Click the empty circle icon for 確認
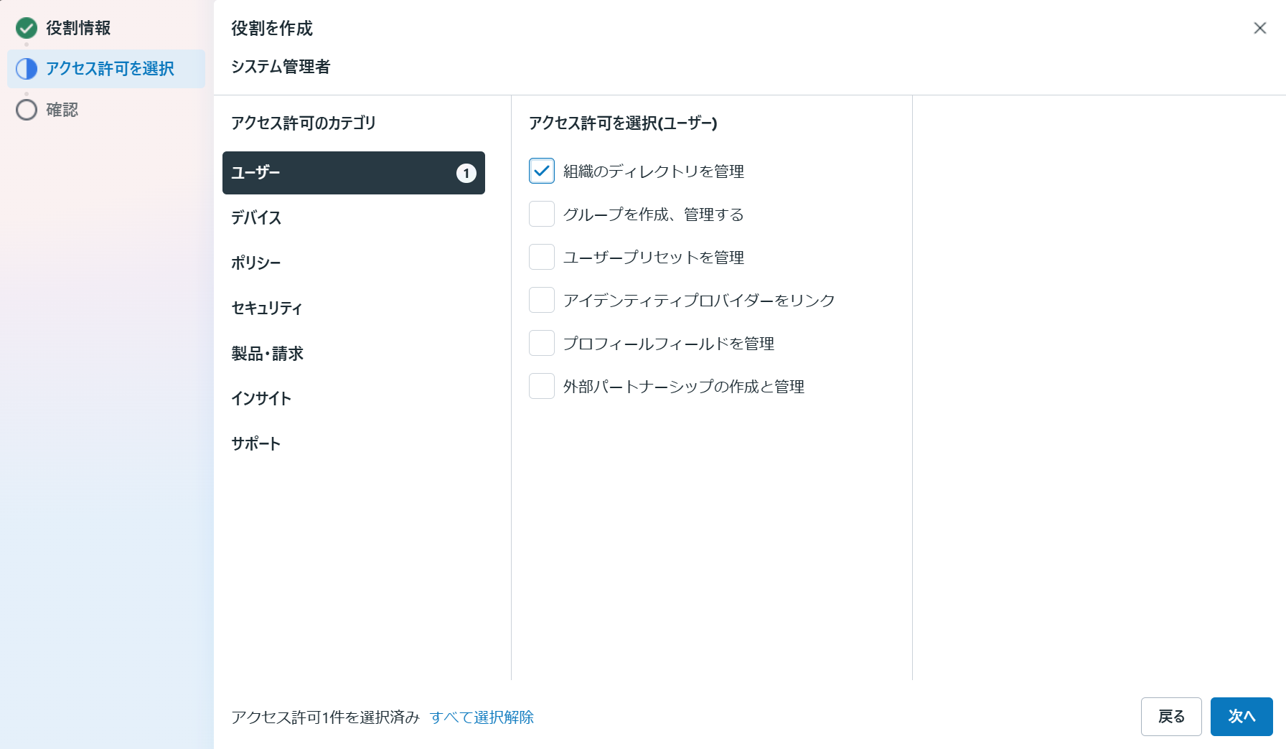 coord(27,110)
